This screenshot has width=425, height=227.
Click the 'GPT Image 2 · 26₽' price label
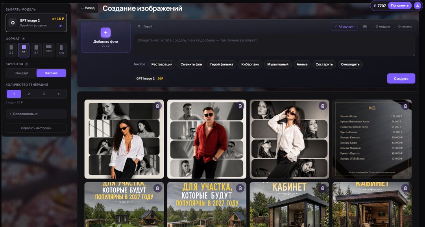coord(150,78)
